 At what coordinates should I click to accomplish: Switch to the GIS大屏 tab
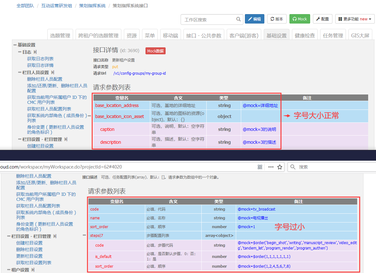360,36
